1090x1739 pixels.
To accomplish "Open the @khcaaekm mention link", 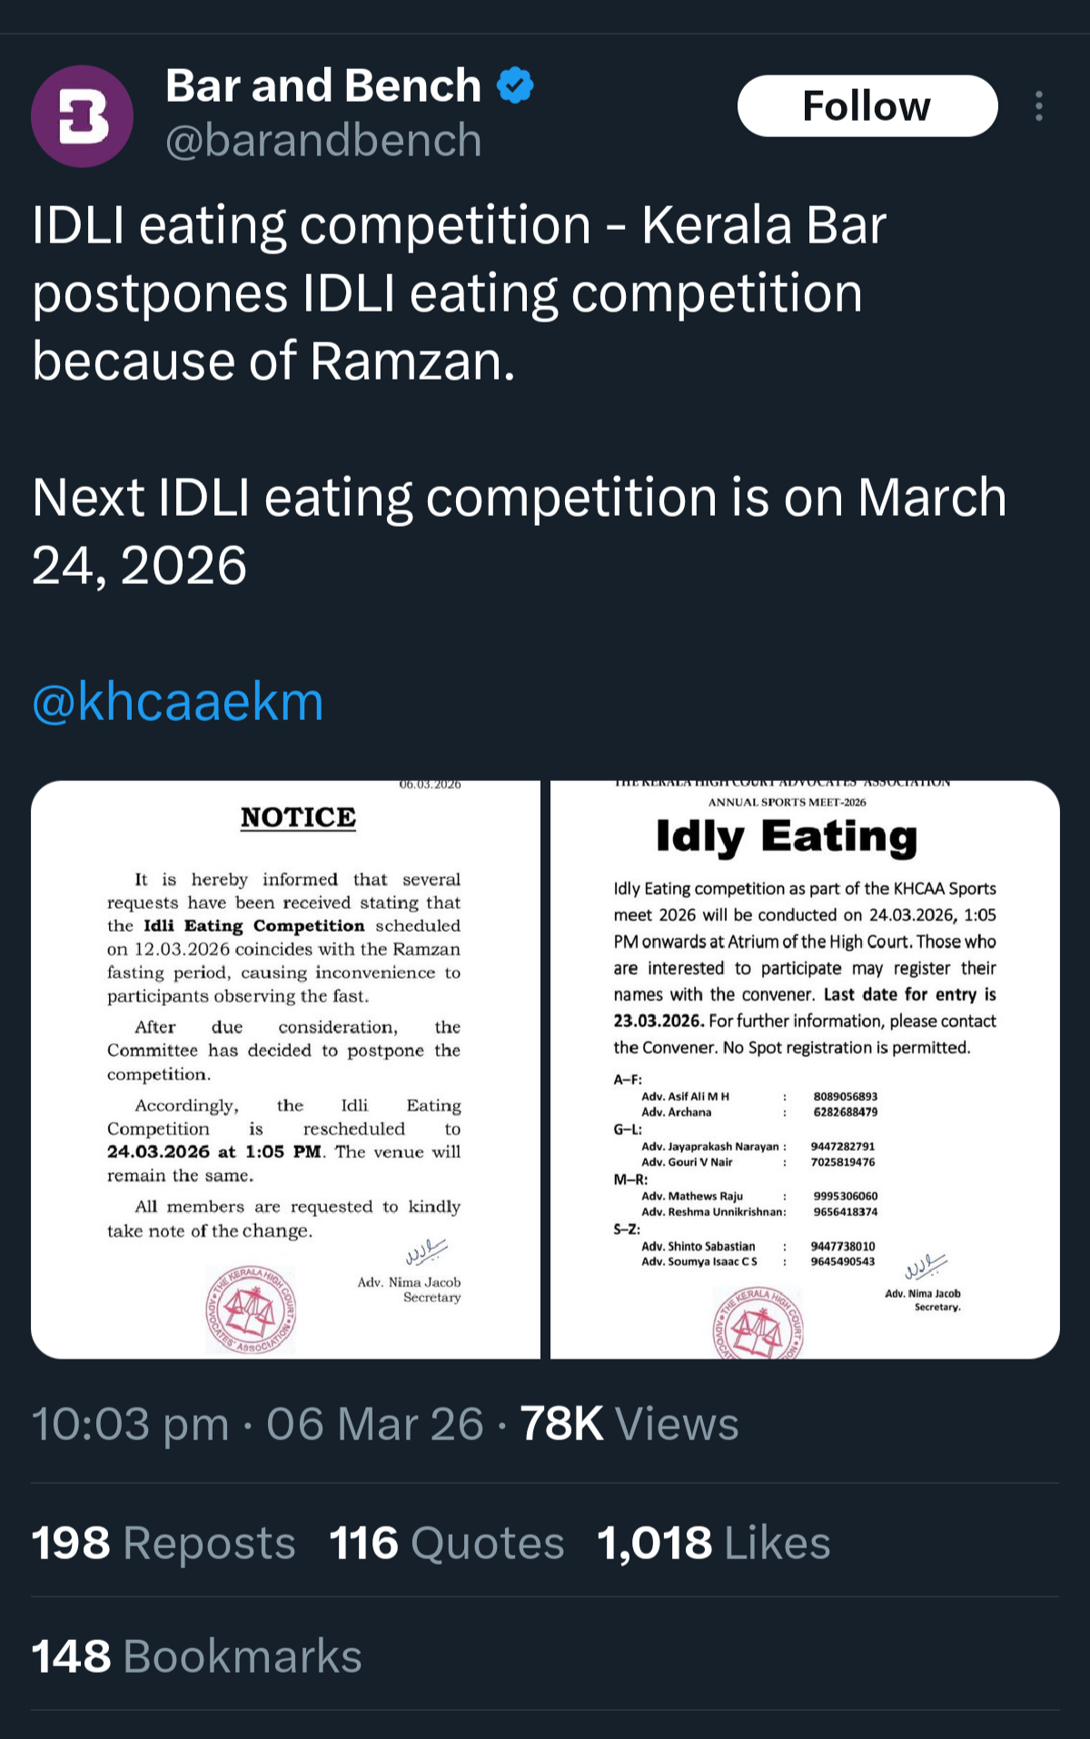I will [178, 702].
